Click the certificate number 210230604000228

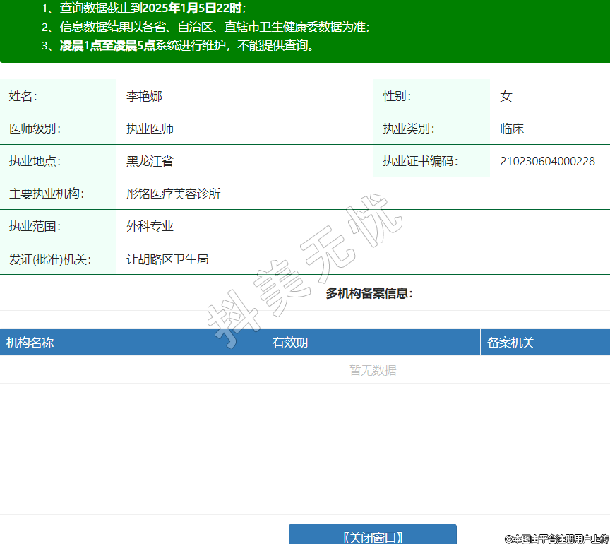pos(547,161)
